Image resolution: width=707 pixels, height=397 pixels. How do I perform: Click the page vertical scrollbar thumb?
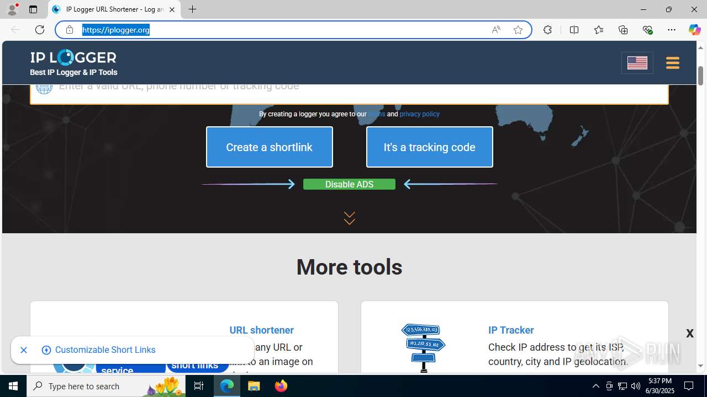coord(700,76)
